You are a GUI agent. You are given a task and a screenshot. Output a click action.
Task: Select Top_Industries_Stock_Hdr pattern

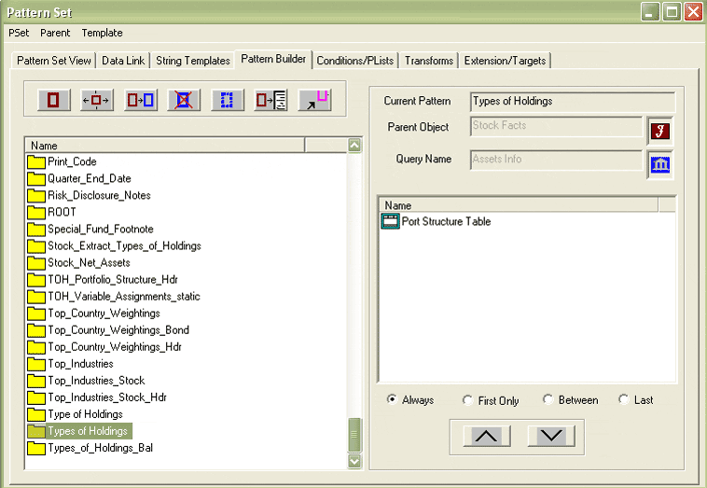point(107,397)
